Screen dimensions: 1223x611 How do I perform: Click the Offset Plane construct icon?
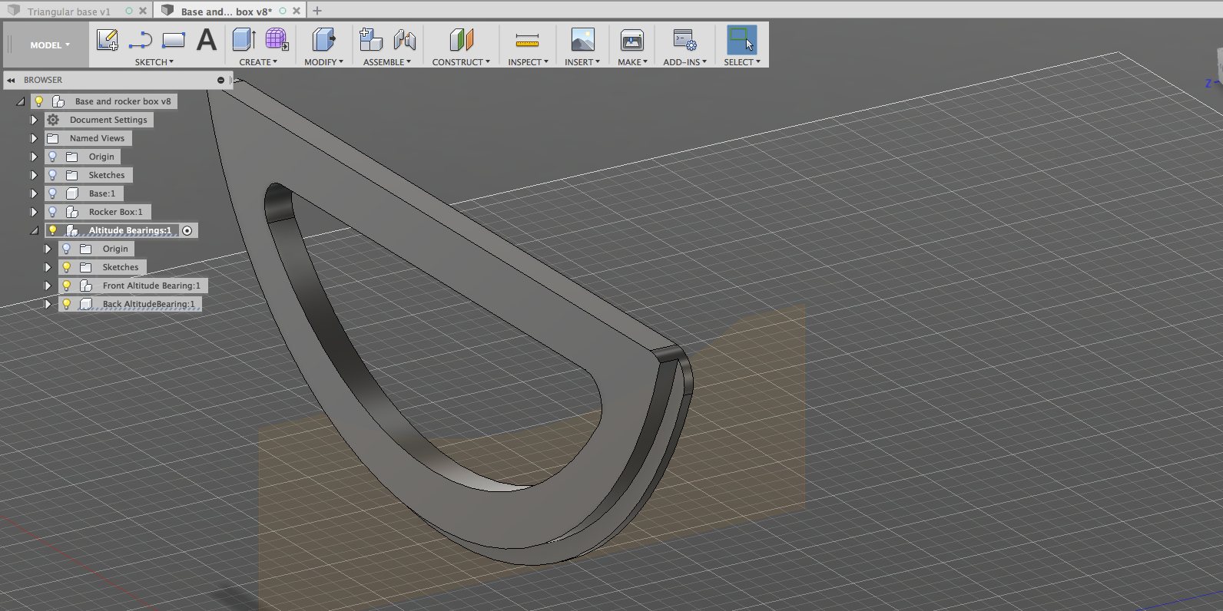[461, 40]
